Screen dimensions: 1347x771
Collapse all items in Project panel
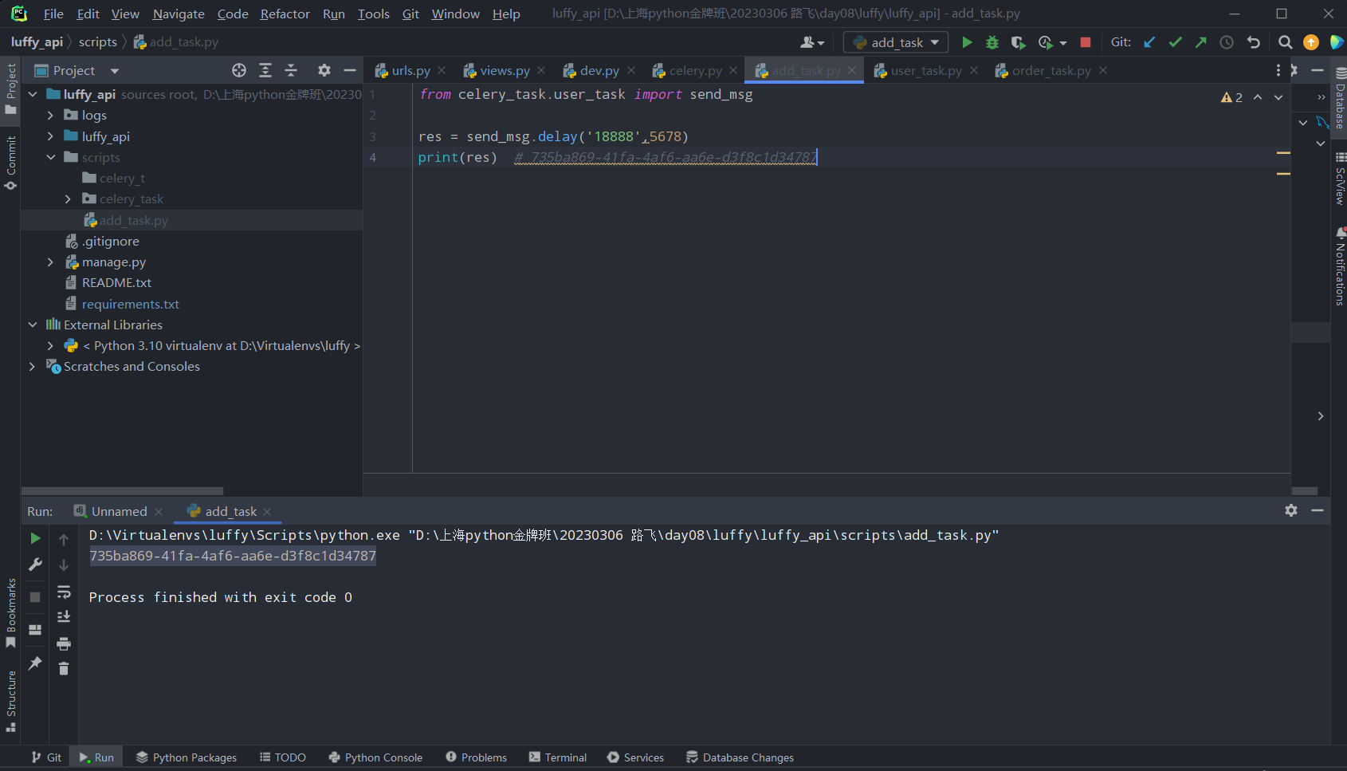[x=291, y=70]
